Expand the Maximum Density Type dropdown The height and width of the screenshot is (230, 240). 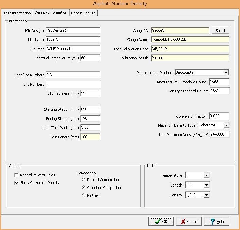(226, 125)
